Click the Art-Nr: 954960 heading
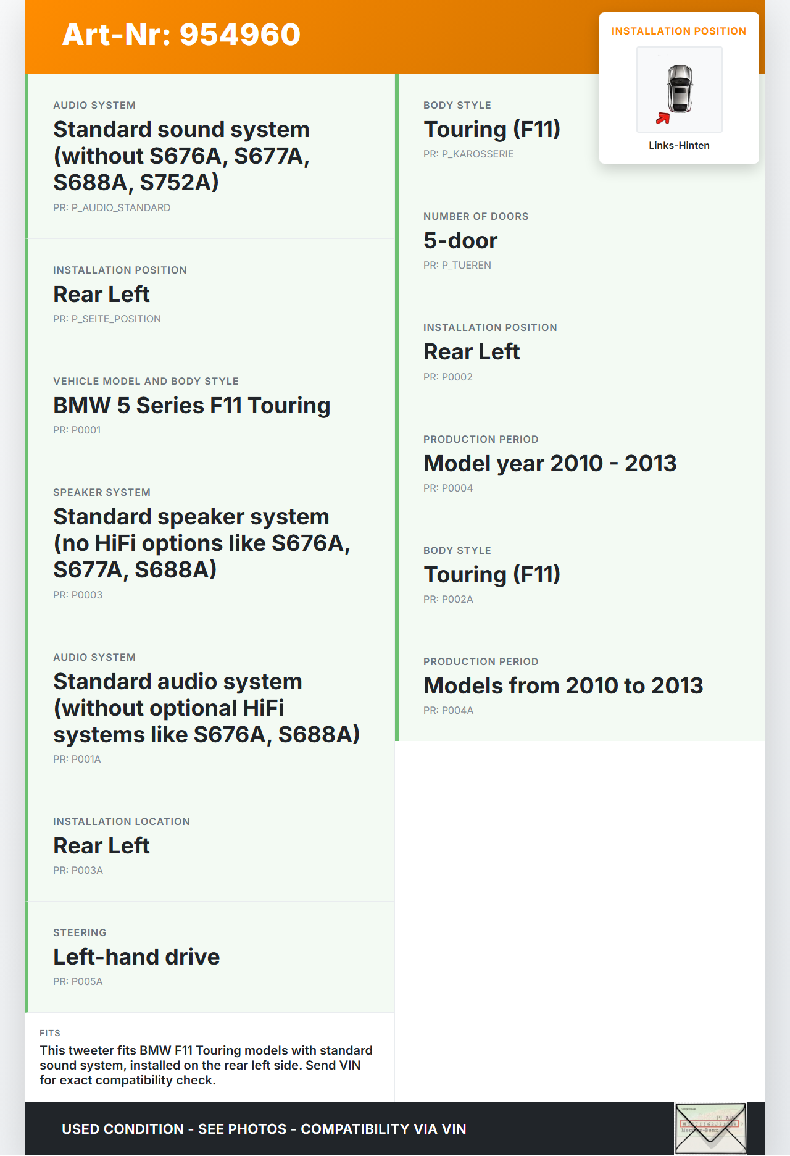The image size is (790, 1156). tap(181, 35)
